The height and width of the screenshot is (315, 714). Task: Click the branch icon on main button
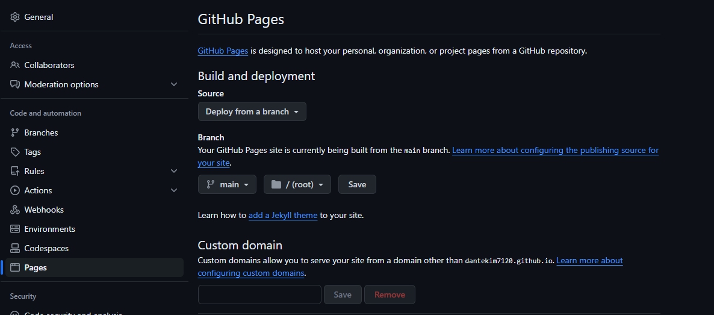click(x=210, y=184)
